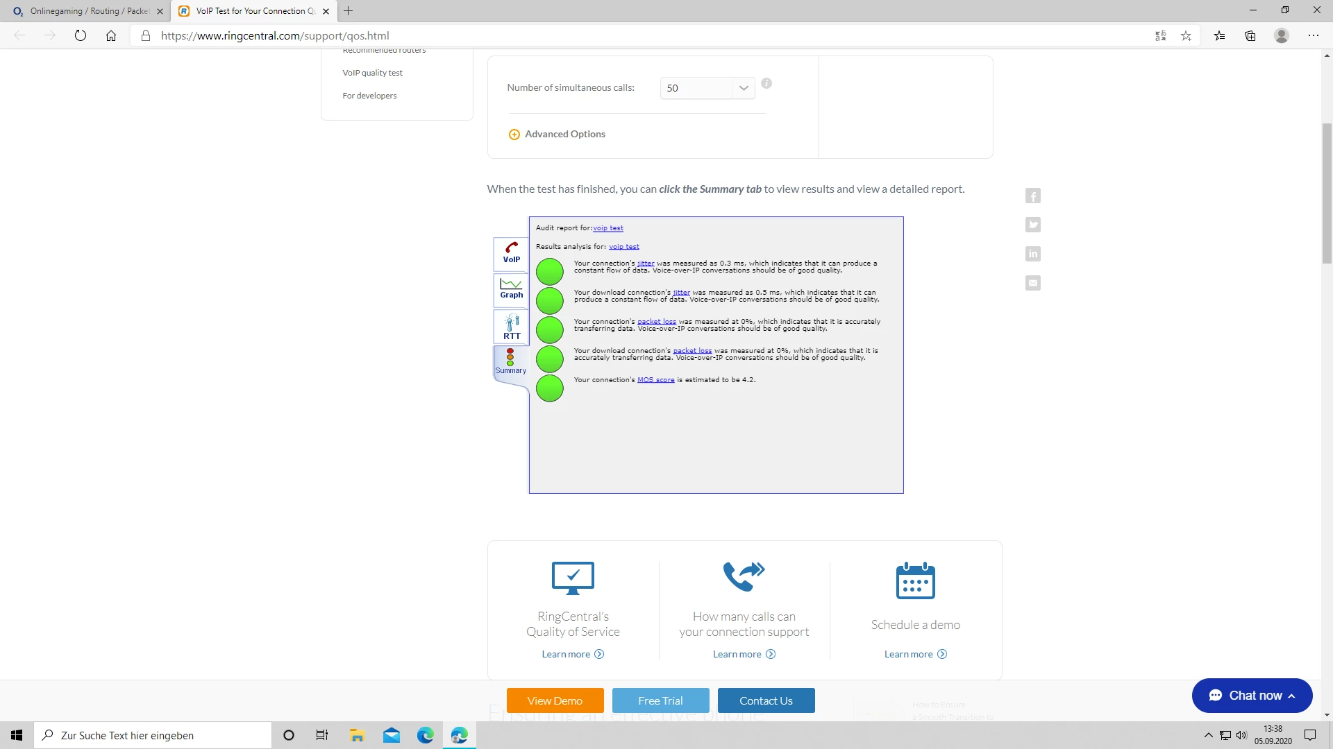Click the LinkedIn share icon
The image size is (1333, 749).
tap(1033, 254)
